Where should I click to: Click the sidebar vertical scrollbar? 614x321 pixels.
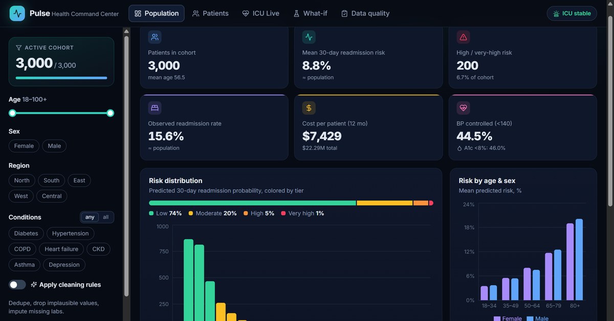[x=126, y=166]
